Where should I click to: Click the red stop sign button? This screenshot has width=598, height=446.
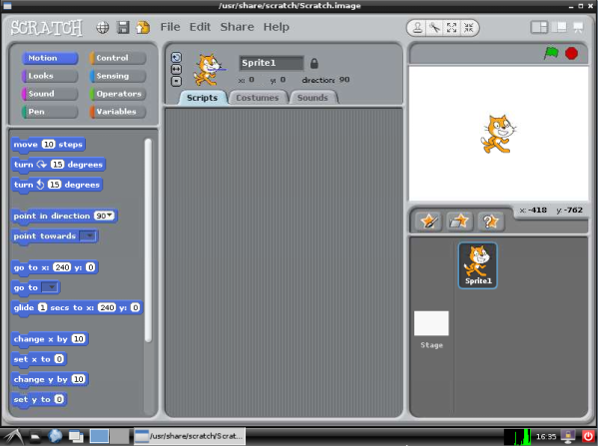(571, 53)
